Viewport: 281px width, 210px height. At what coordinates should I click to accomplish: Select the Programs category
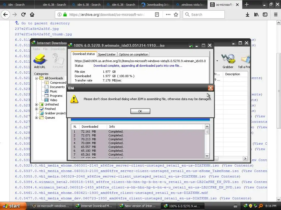[56, 96]
